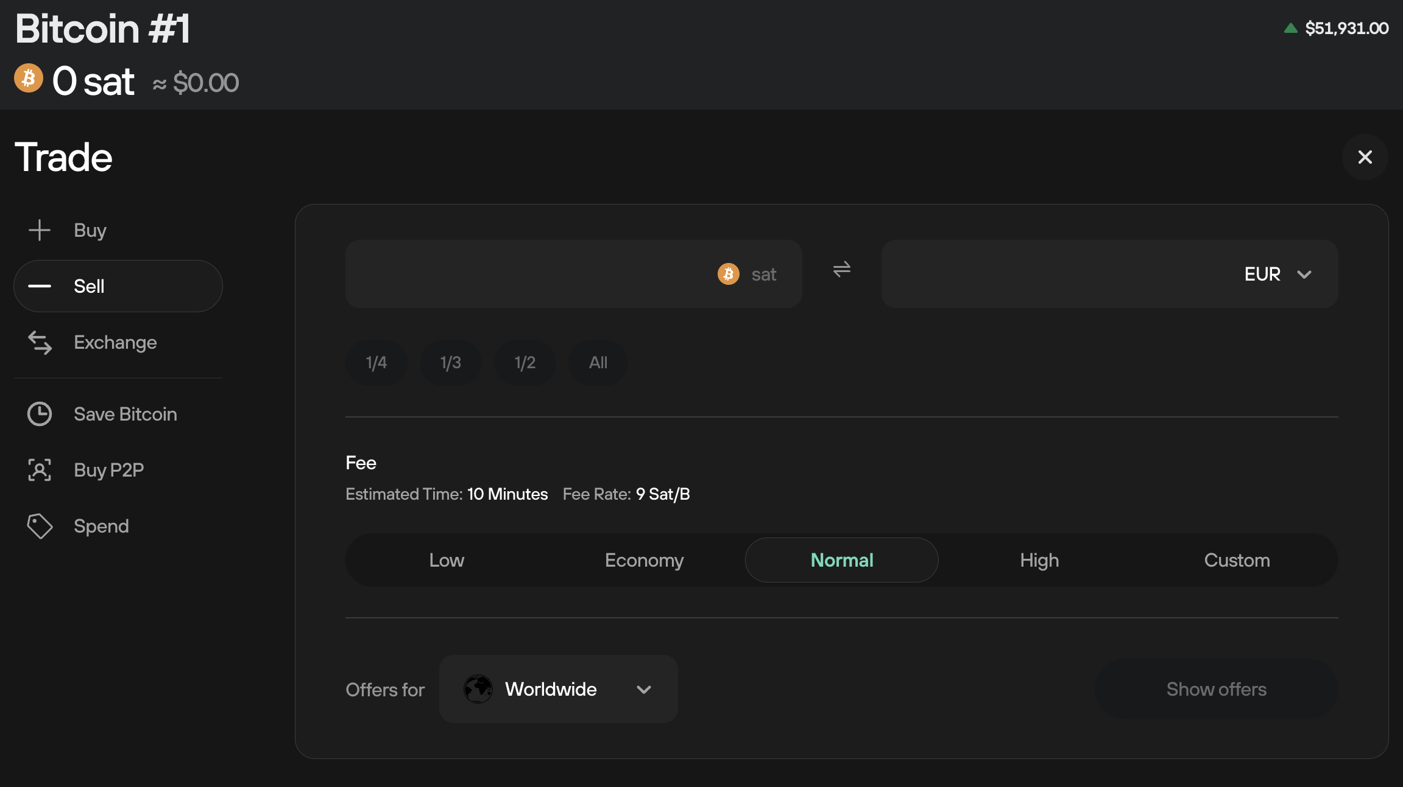This screenshot has width=1403, height=787.
Task: Click the Save Bitcoin icon
Action: coord(40,414)
